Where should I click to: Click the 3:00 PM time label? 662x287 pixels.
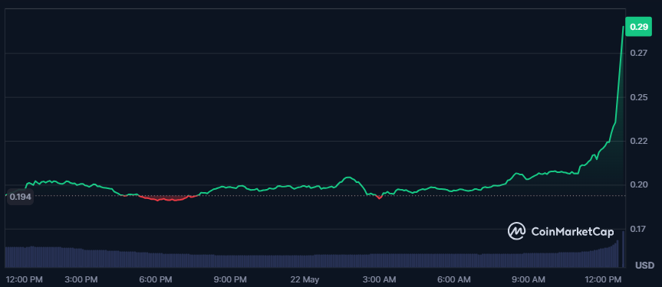[x=82, y=279]
